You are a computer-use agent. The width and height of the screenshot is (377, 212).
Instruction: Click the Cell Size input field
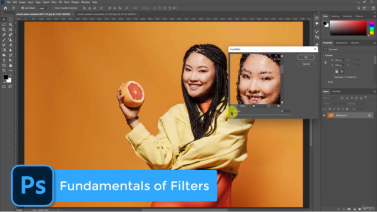coord(285,111)
